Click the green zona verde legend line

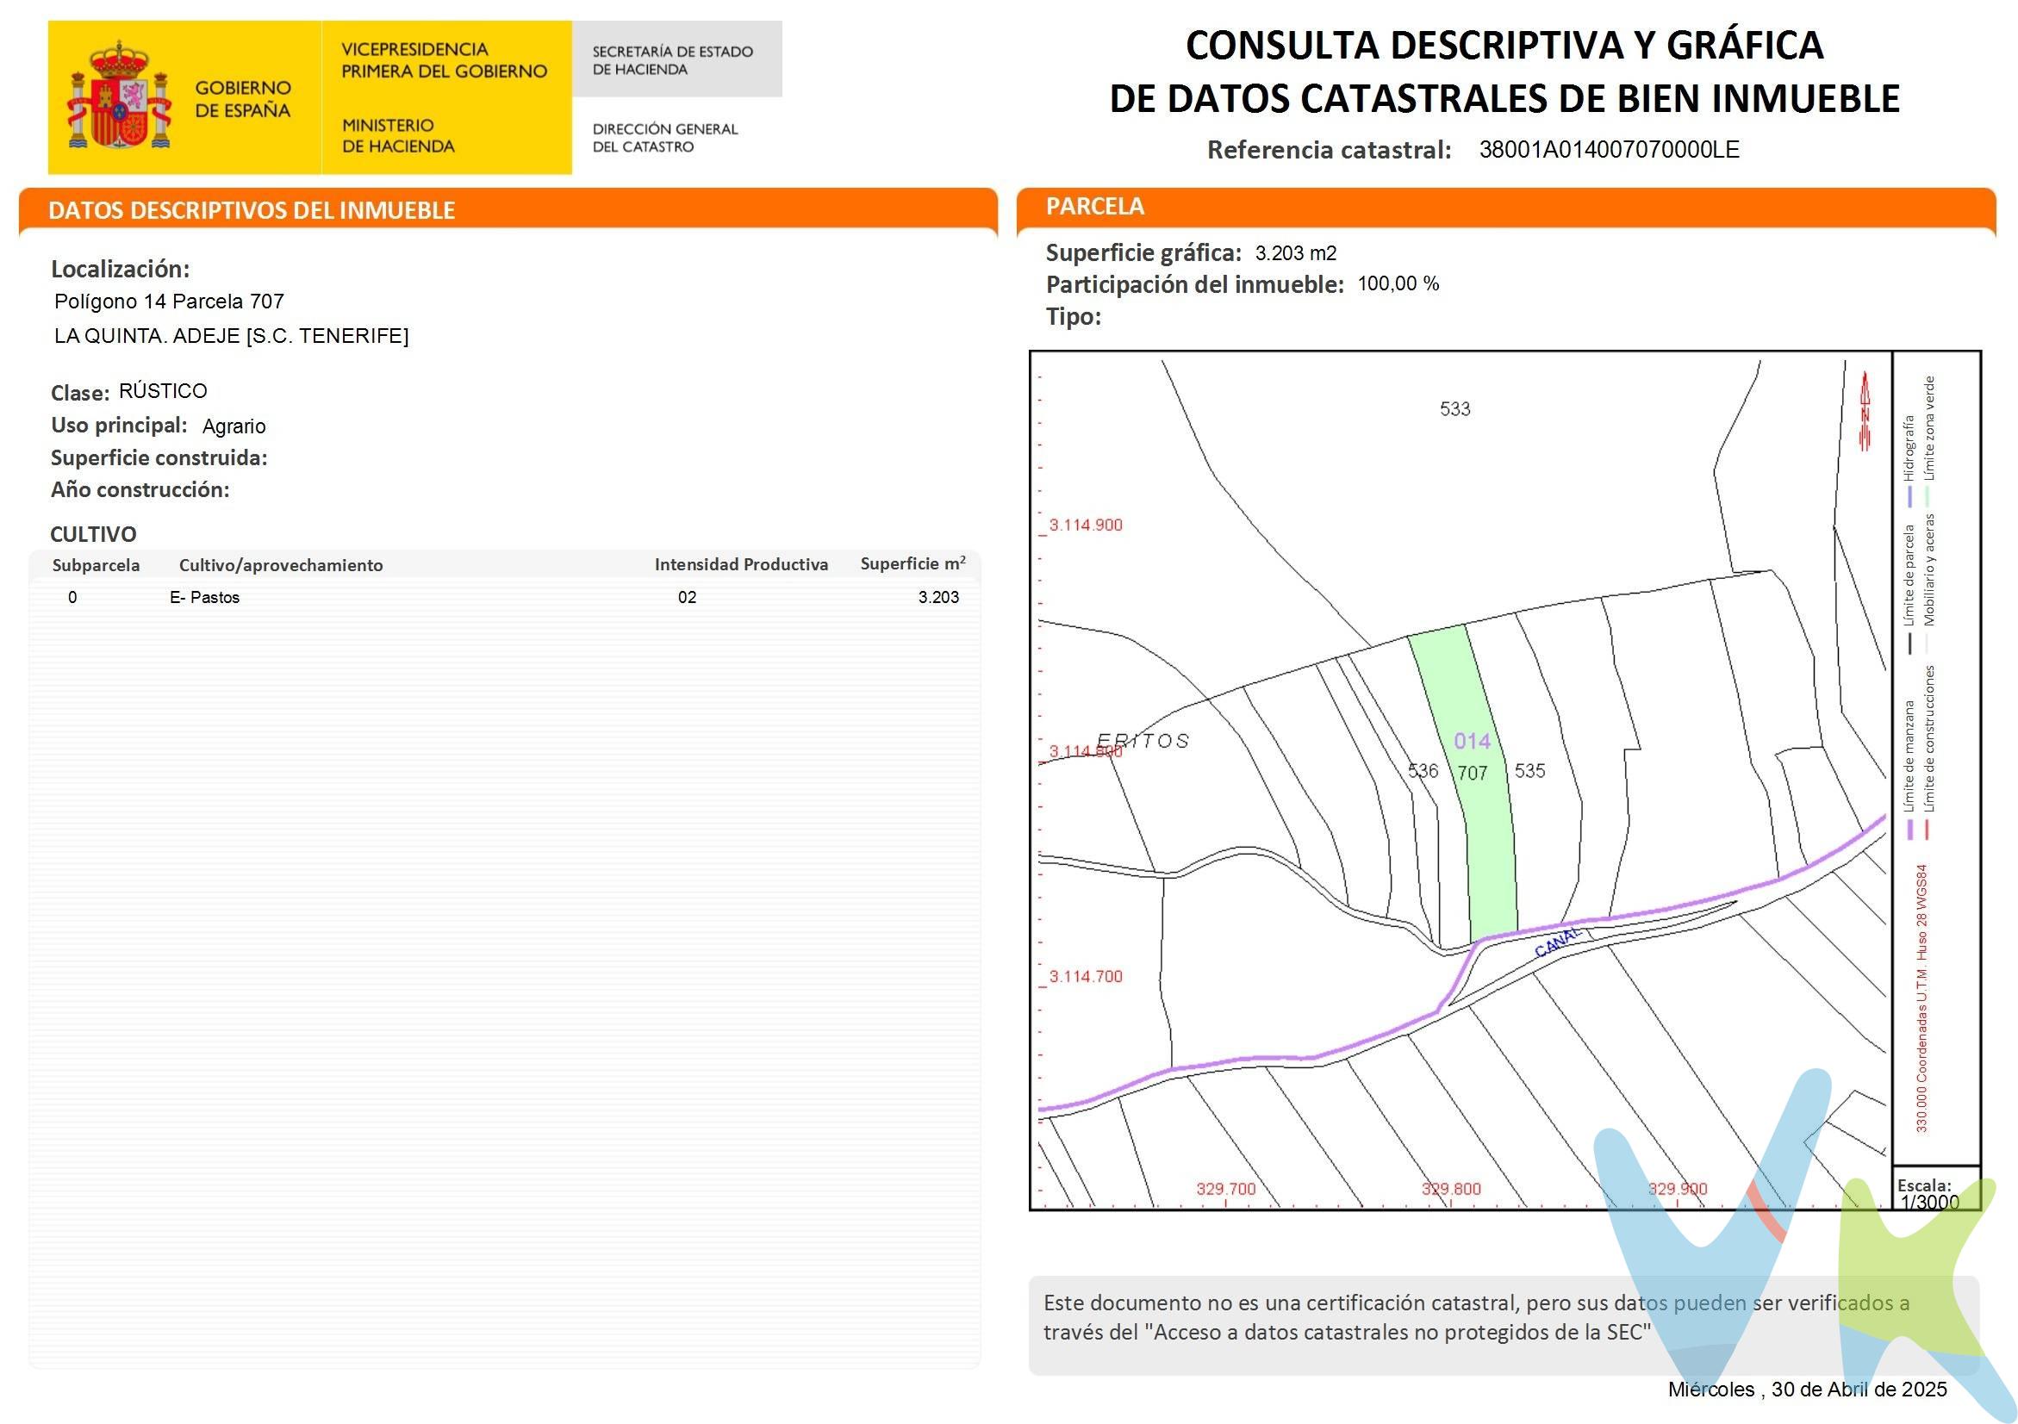[x=1928, y=497]
